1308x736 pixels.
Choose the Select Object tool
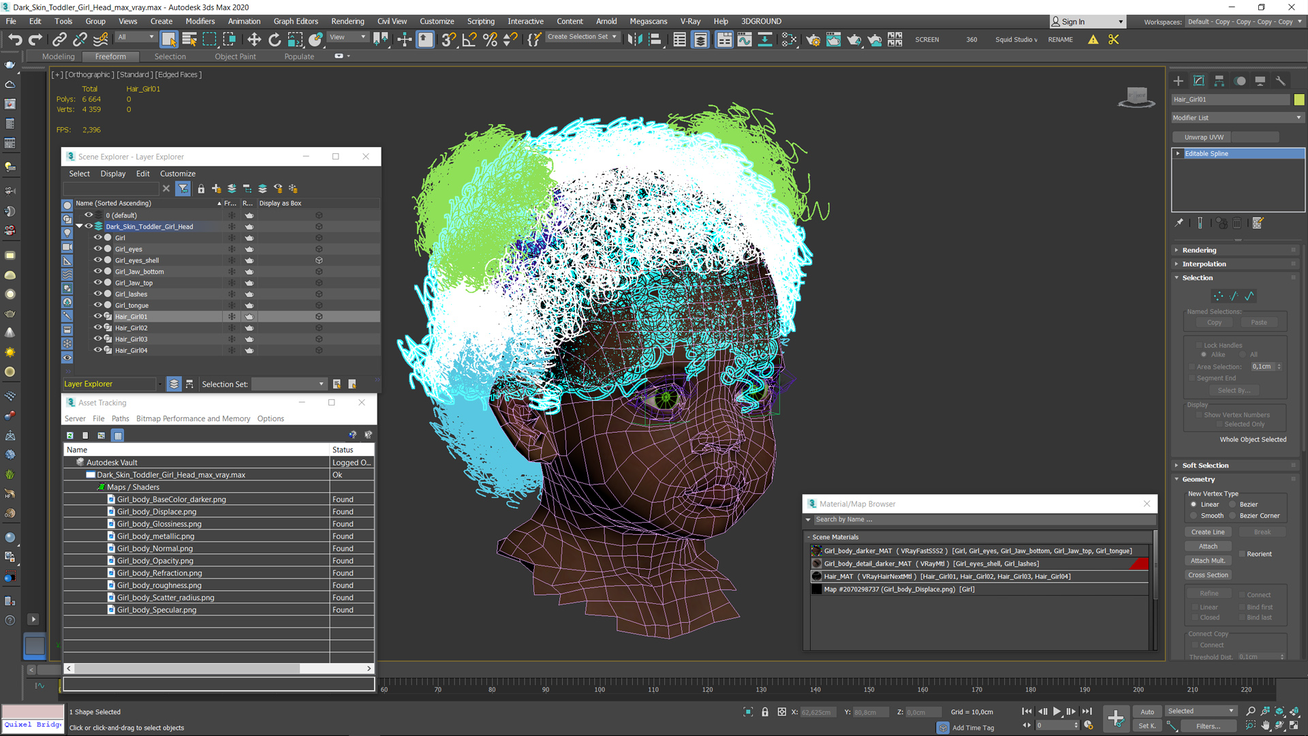coord(168,40)
